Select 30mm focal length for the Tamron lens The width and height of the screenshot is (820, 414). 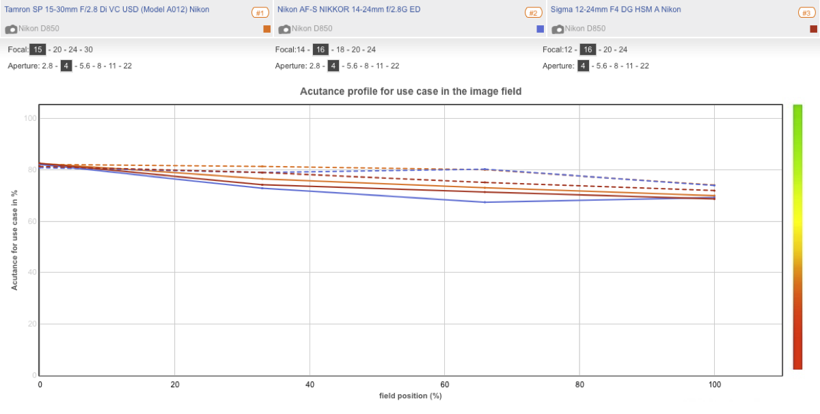coord(88,50)
